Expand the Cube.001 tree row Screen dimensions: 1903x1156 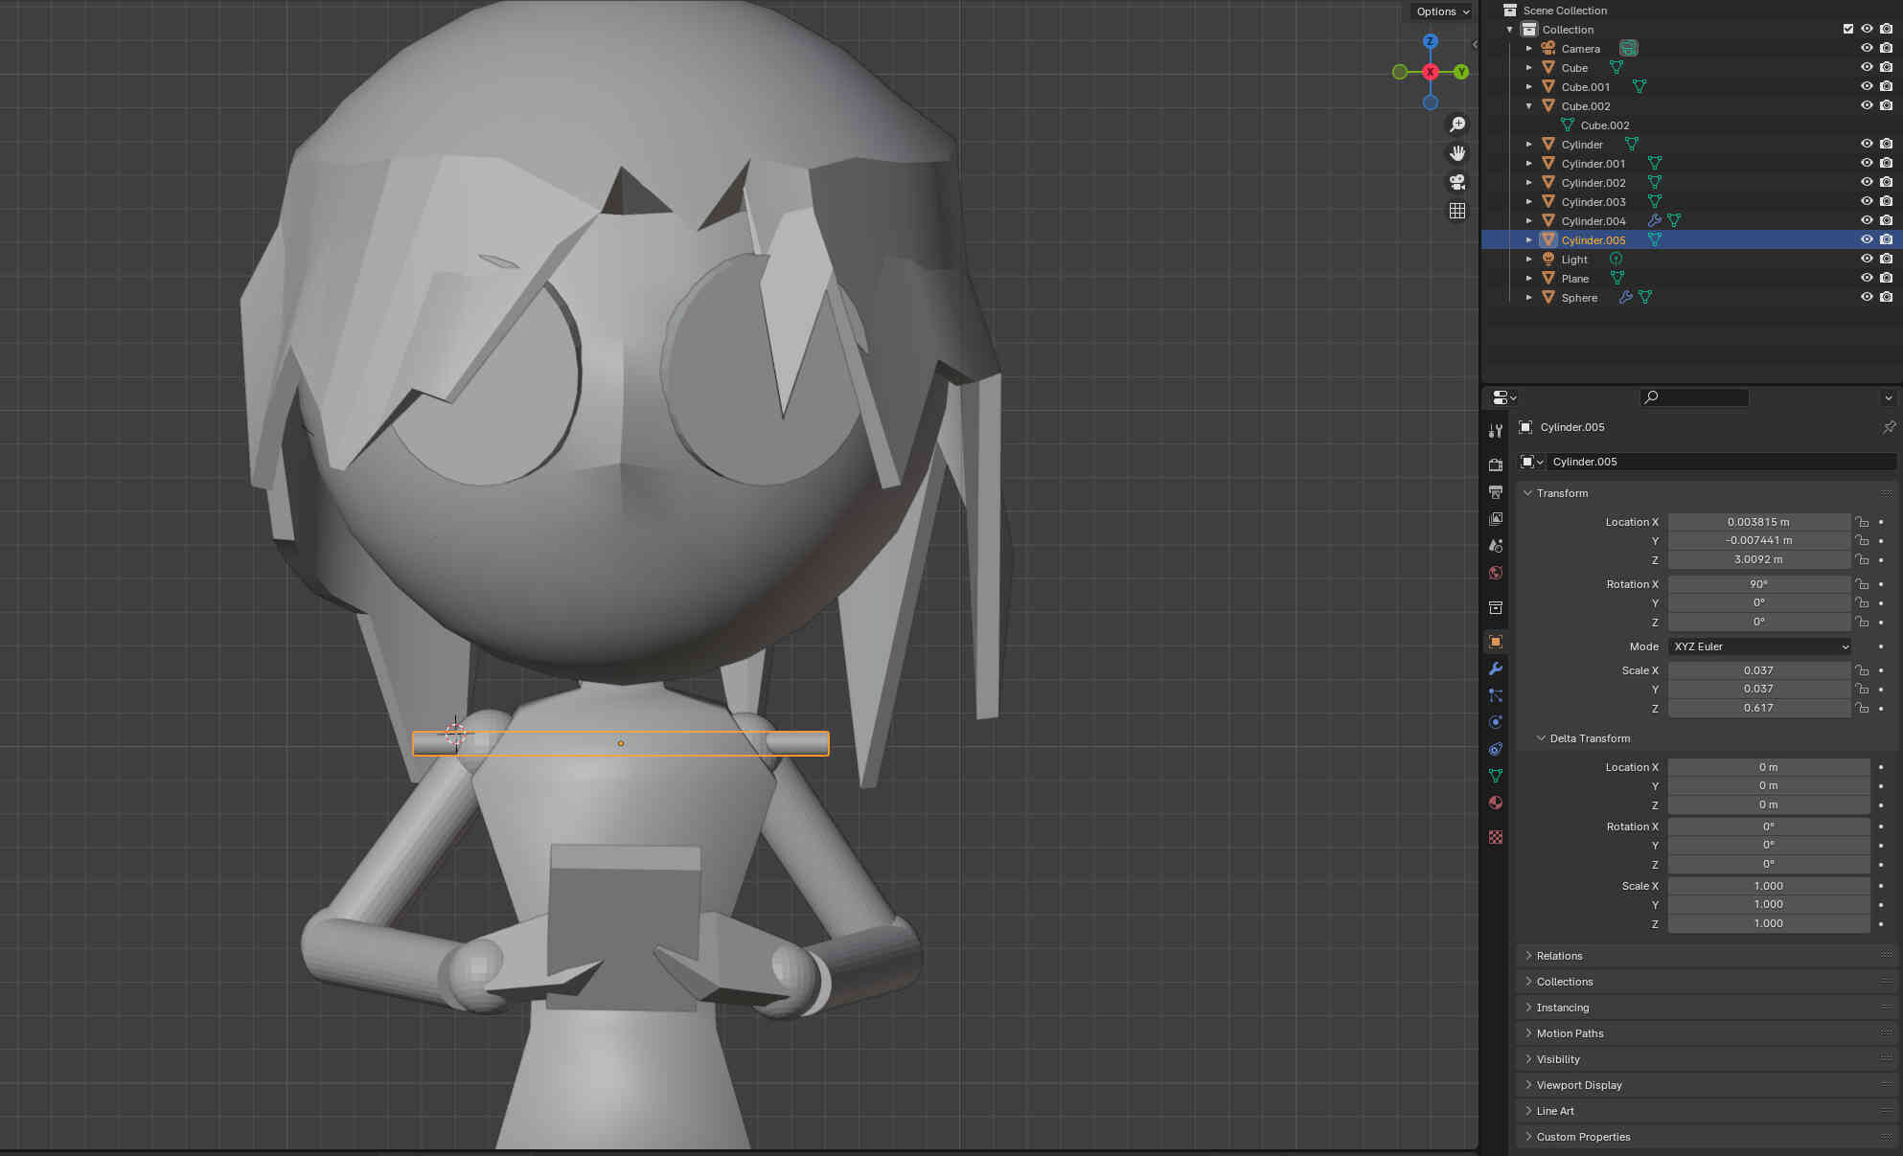(1529, 86)
